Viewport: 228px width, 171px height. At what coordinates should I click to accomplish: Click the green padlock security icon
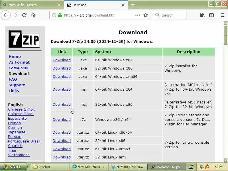pyautogui.click(x=60, y=15)
